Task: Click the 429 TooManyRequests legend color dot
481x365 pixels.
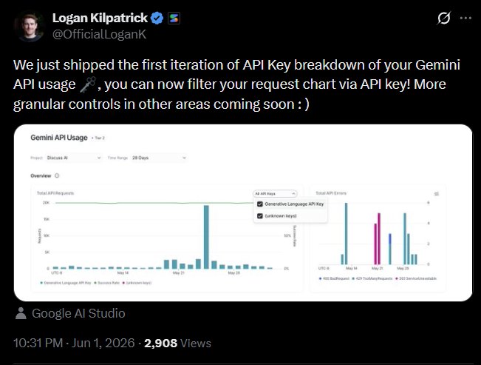Action: tap(353, 278)
